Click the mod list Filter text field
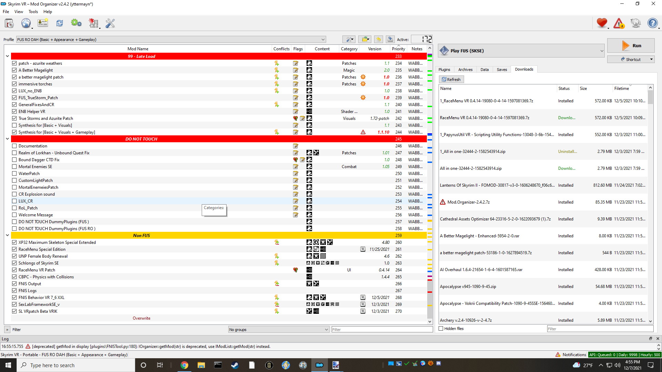Image resolution: width=662 pixels, height=372 pixels. pyautogui.click(x=382, y=330)
